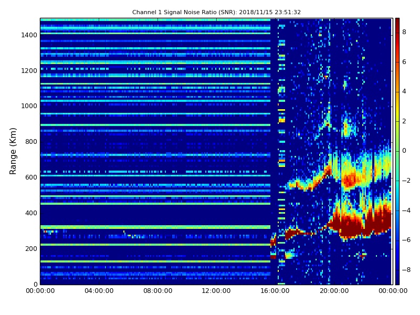Click the colorbar value −6 label
Viewport: 420px width, 315px height.
click(x=406, y=240)
